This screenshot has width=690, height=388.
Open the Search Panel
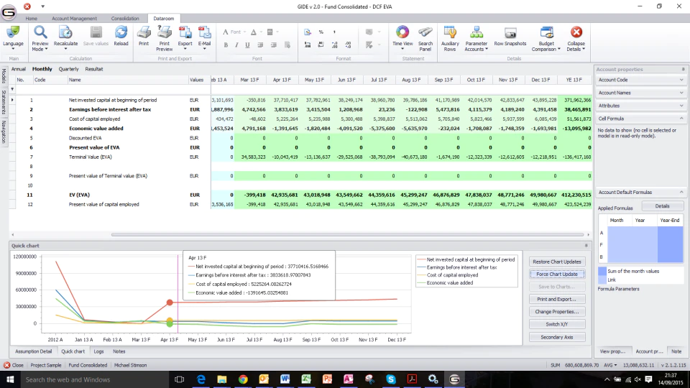coord(425,38)
